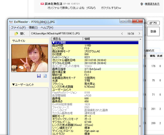The image size is (164, 135).
Task: Click the open folder icon in toolbar
Action: tap(16, 33)
